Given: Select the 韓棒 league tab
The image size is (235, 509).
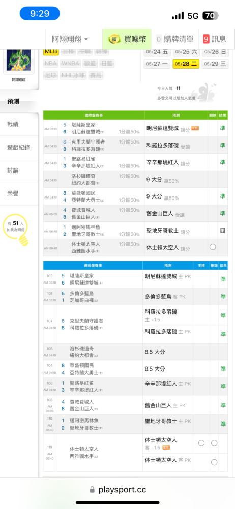Looking at the screenshot, I should click(x=102, y=51).
